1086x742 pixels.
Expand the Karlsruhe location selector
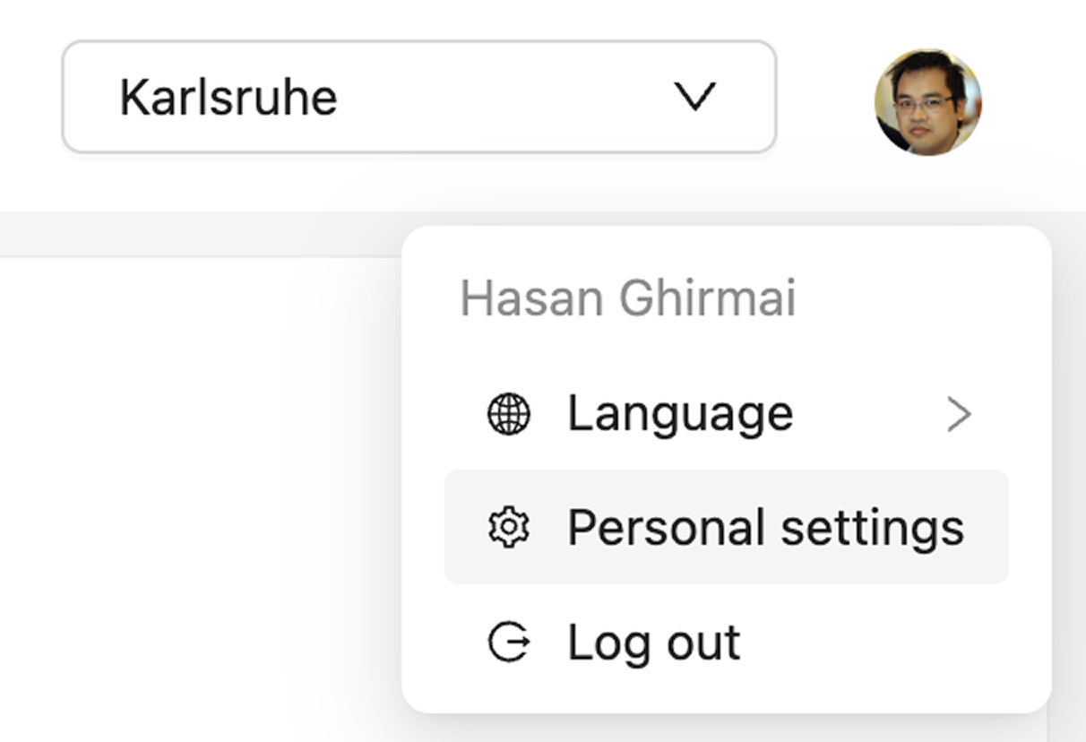(x=421, y=98)
